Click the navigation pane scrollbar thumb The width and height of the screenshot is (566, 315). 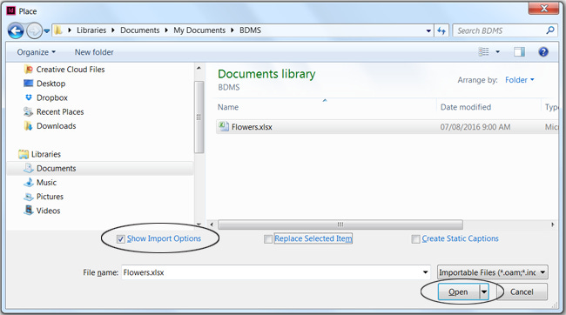pyautogui.click(x=199, y=117)
